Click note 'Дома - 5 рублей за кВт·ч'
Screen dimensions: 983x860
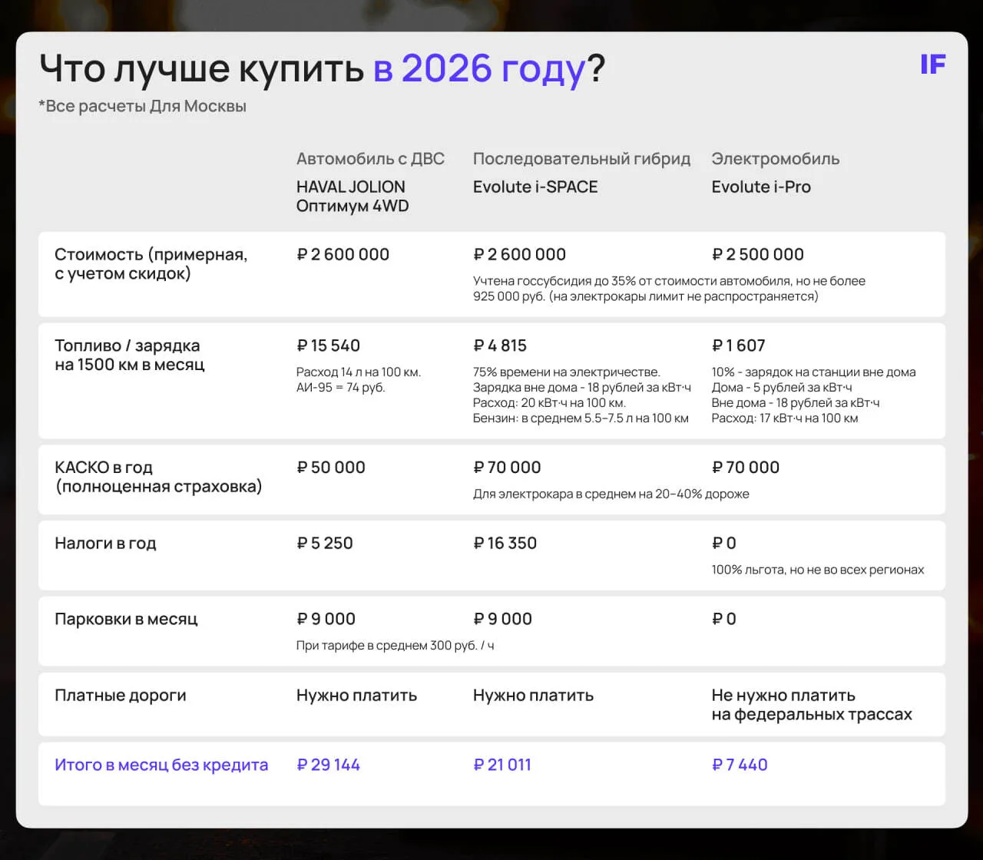point(782,388)
